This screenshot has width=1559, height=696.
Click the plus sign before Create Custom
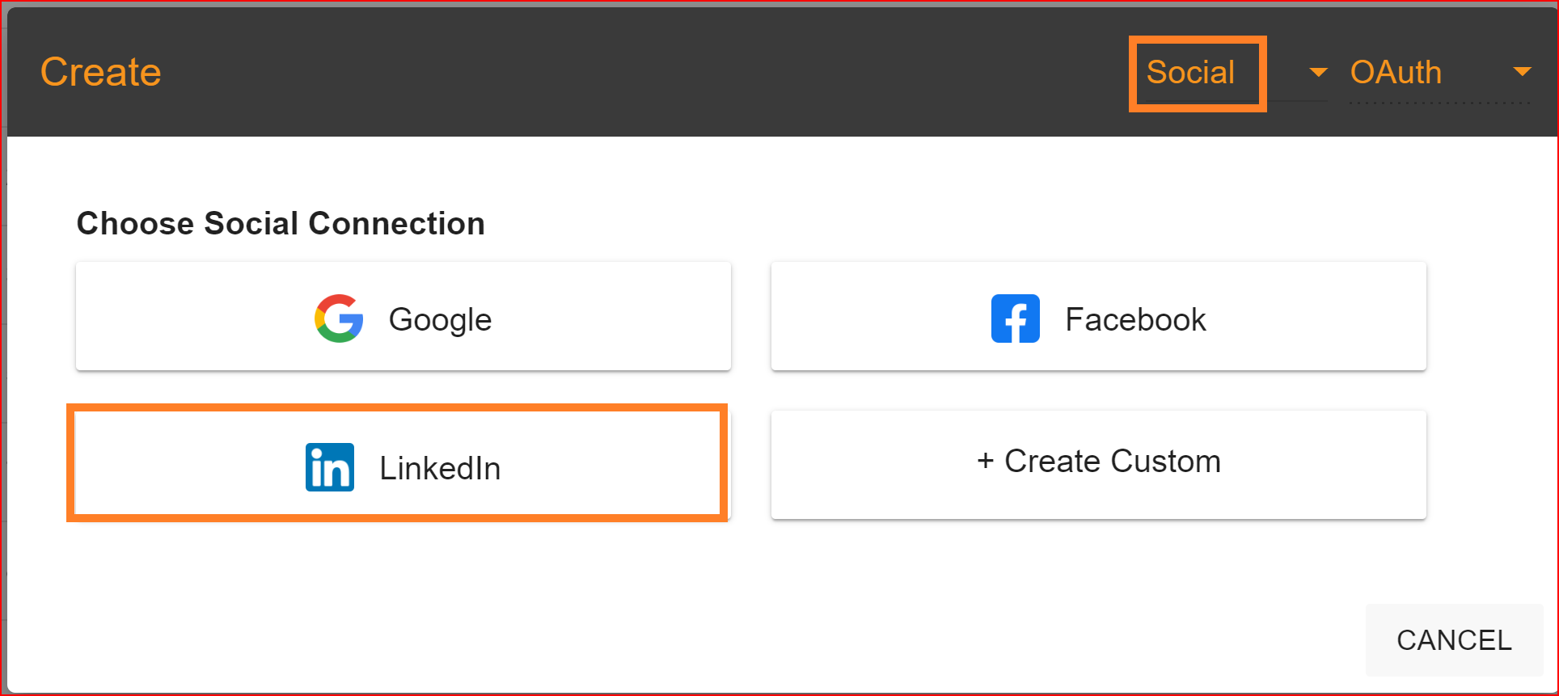click(985, 462)
